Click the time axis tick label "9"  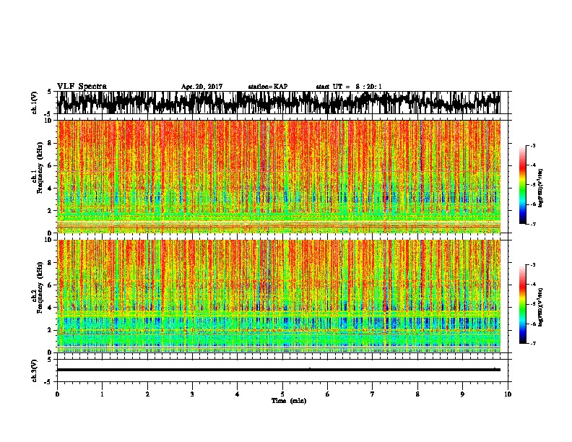(462, 394)
